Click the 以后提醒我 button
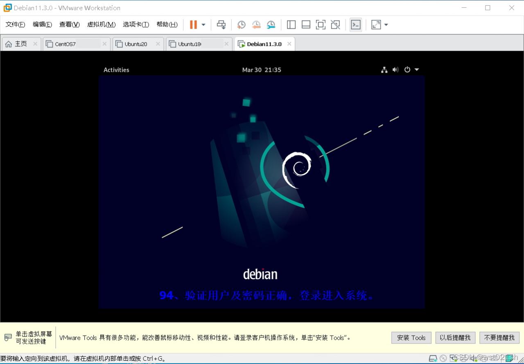 coord(455,338)
